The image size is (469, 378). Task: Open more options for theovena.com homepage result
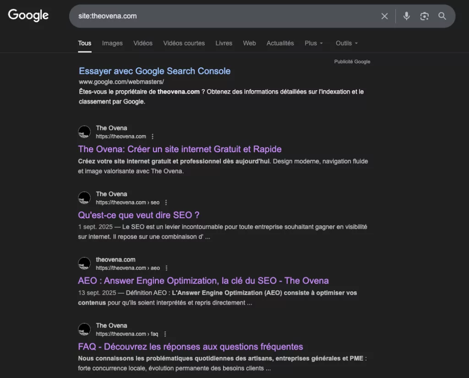click(x=153, y=137)
